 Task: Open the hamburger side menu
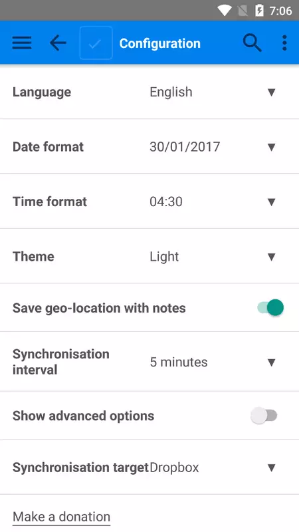click(x=22, y=43)
